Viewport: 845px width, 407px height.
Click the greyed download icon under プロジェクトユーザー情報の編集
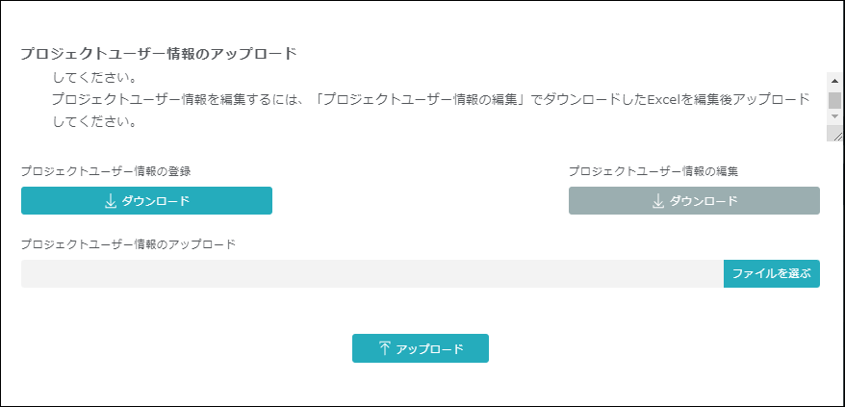tap(658, 201)
